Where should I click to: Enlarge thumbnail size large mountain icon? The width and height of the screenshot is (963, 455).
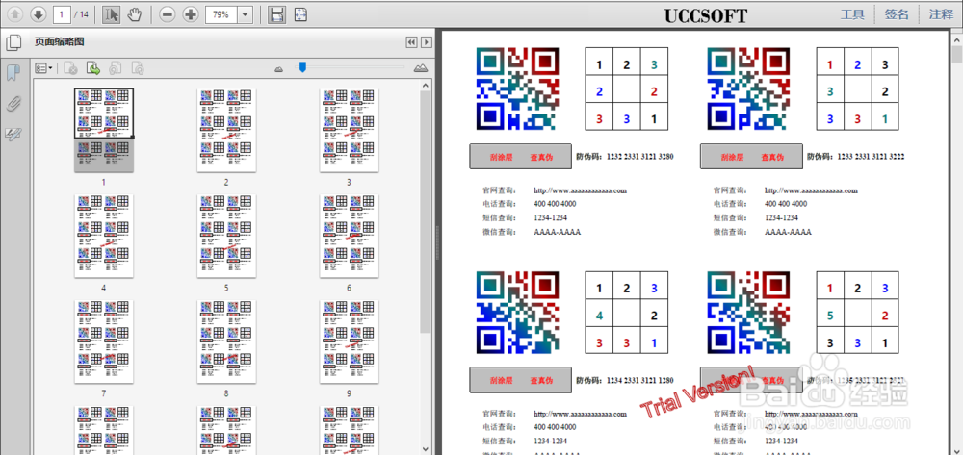tap(421, 68)
